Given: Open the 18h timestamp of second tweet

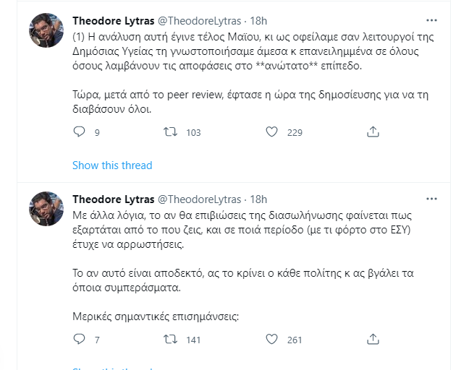Looking at the screenshot, I should pyautogui.click(x=258, y=199).
